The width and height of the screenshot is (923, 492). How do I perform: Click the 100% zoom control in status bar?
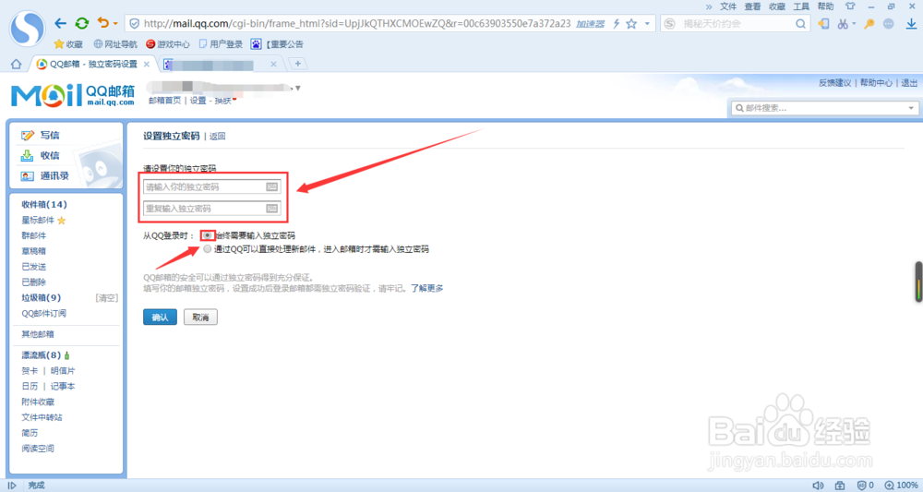[x=901, y=486]
